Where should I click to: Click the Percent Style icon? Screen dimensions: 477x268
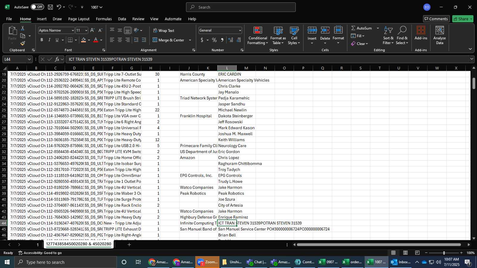214,40
